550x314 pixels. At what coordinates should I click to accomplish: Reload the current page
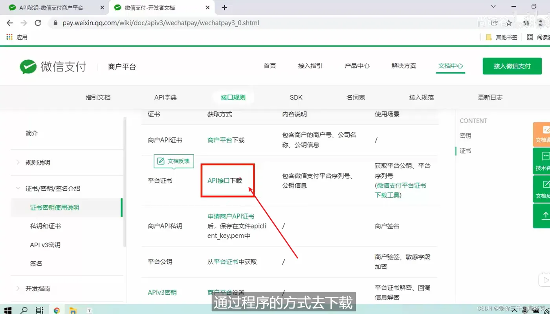[x=38, y=23]
